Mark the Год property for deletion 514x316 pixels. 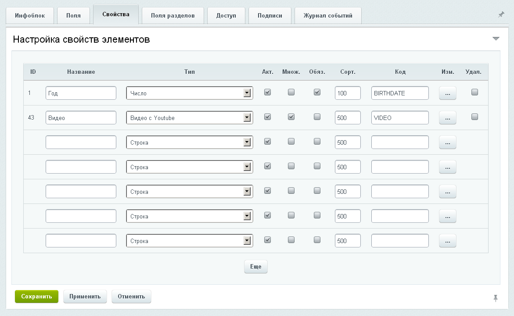click(x=474, y=92)
